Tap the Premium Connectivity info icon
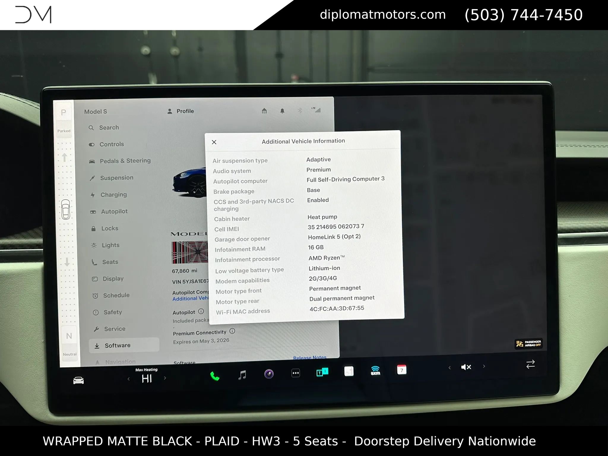The width and height of the screenshot is (608, 456). point(232,331)
